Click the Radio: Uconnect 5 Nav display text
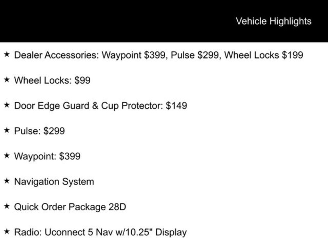328x246 pixels. (100, 233)
